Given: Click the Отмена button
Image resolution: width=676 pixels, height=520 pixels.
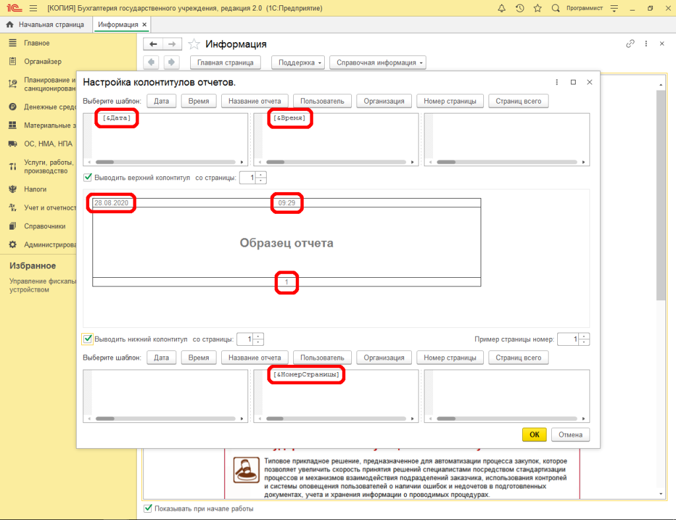Looking at the screenshot, I should 570,435.
